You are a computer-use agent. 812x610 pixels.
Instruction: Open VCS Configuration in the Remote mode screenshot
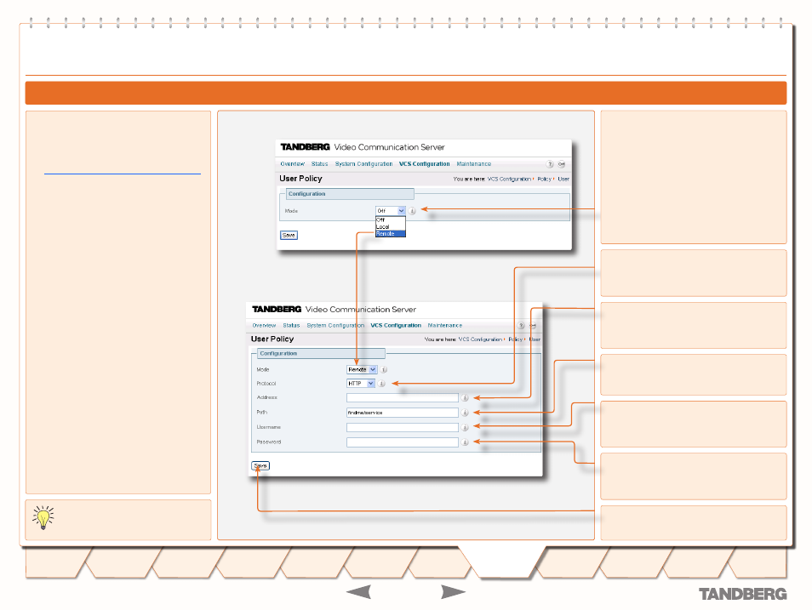[396, 326]
